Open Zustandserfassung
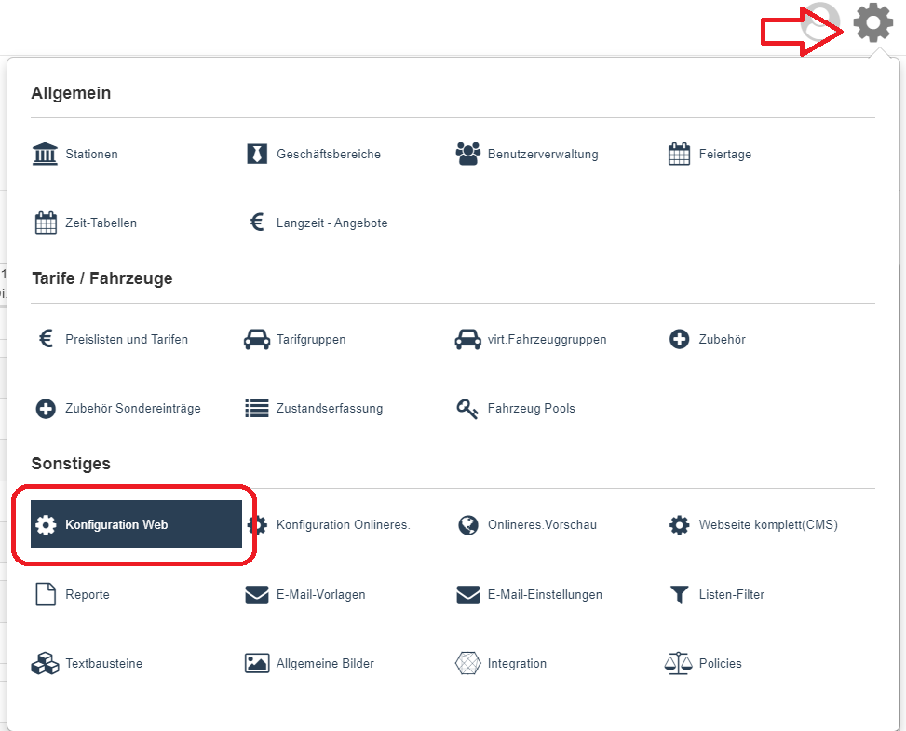This screenshot has width=906, height=731. click(x=330, y=409)
